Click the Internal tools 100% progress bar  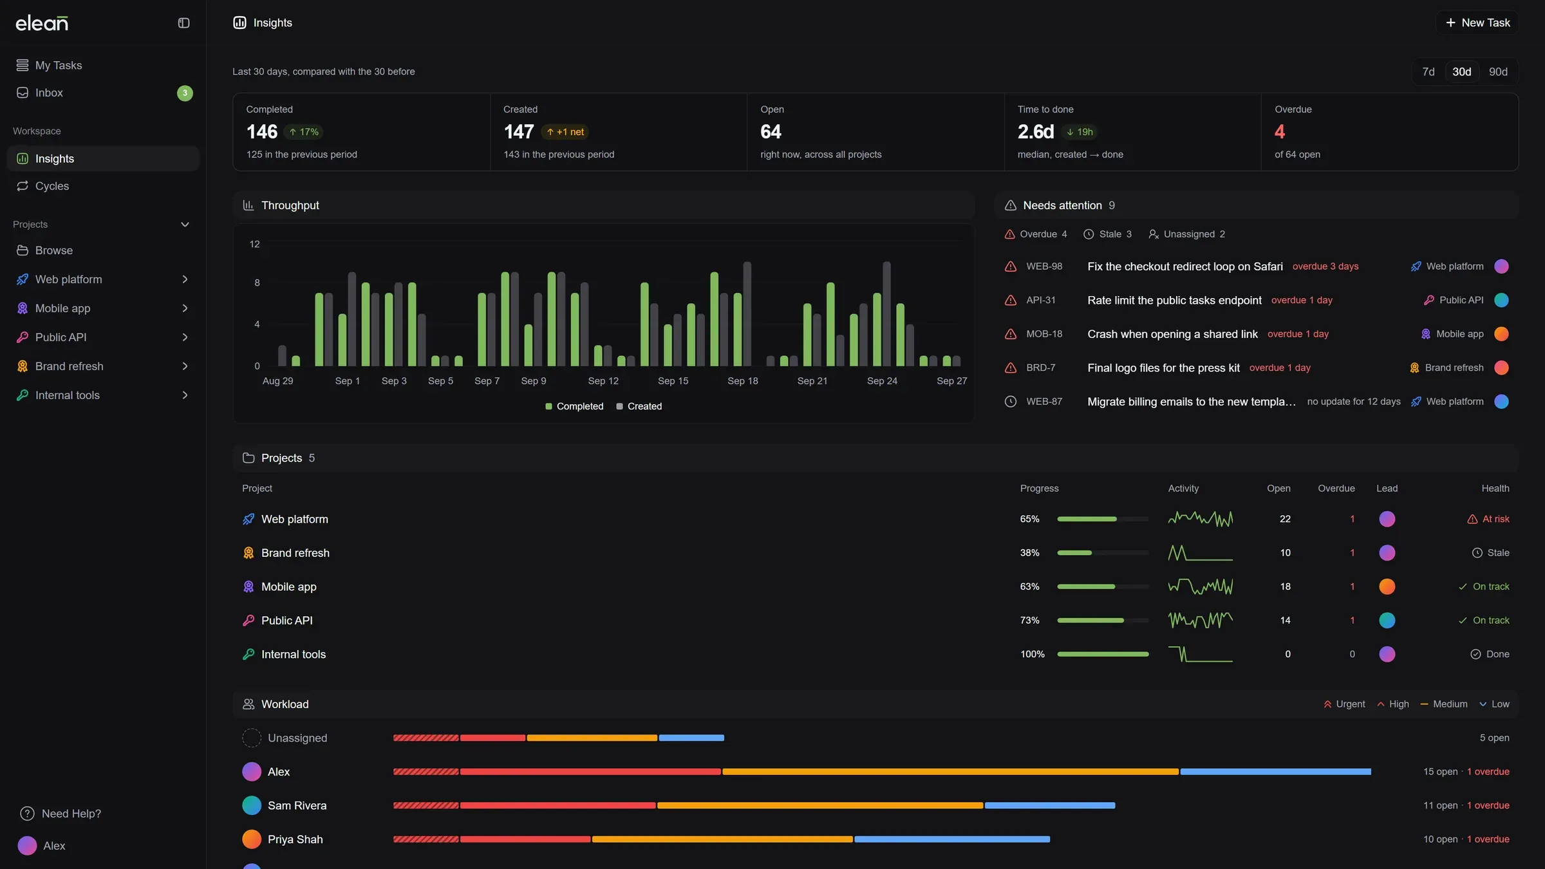pyautogui.click(x=1103, y=654)
